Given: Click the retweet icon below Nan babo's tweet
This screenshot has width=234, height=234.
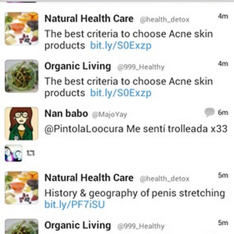Looking at the screenshot, I should (30, 153).
